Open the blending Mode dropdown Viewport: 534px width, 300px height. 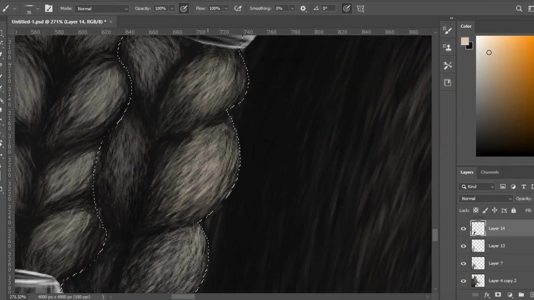click(102, 9)
